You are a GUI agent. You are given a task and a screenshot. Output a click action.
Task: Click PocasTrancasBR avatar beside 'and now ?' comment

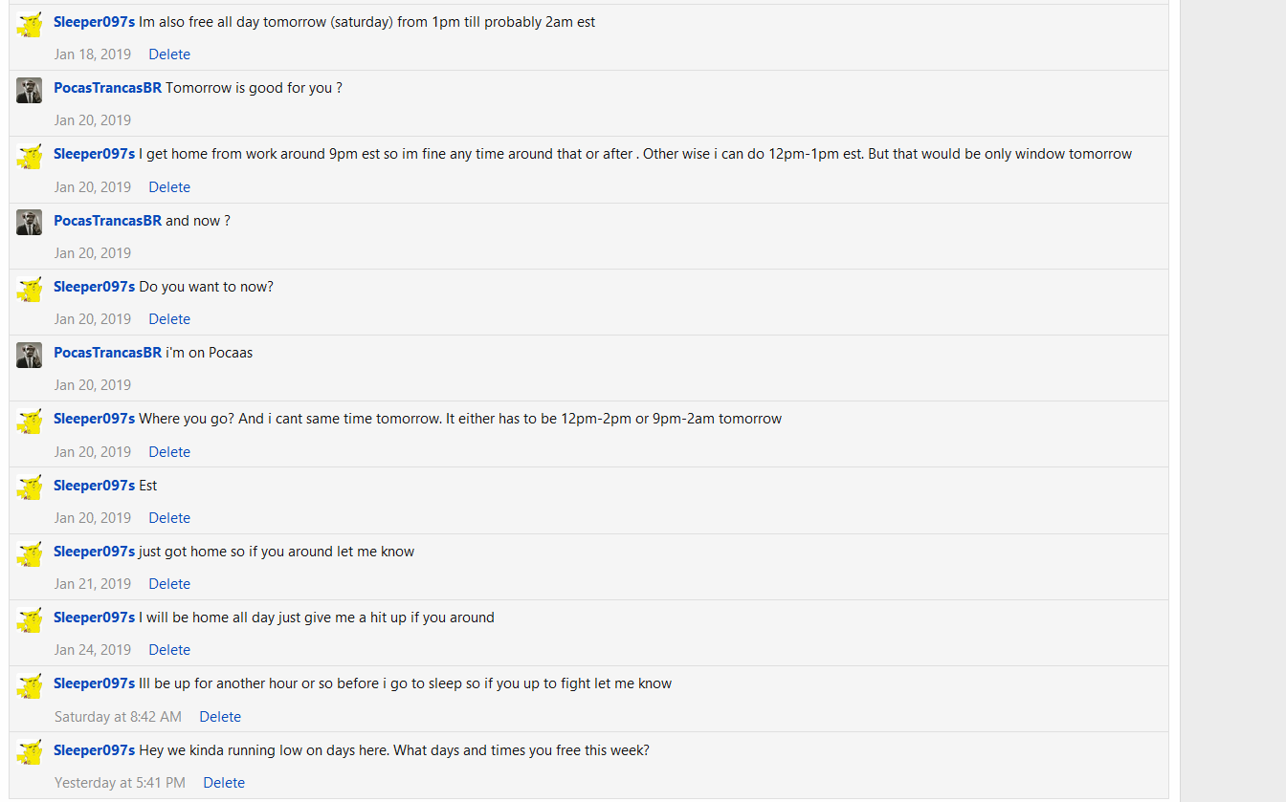(x=30, y=223)
